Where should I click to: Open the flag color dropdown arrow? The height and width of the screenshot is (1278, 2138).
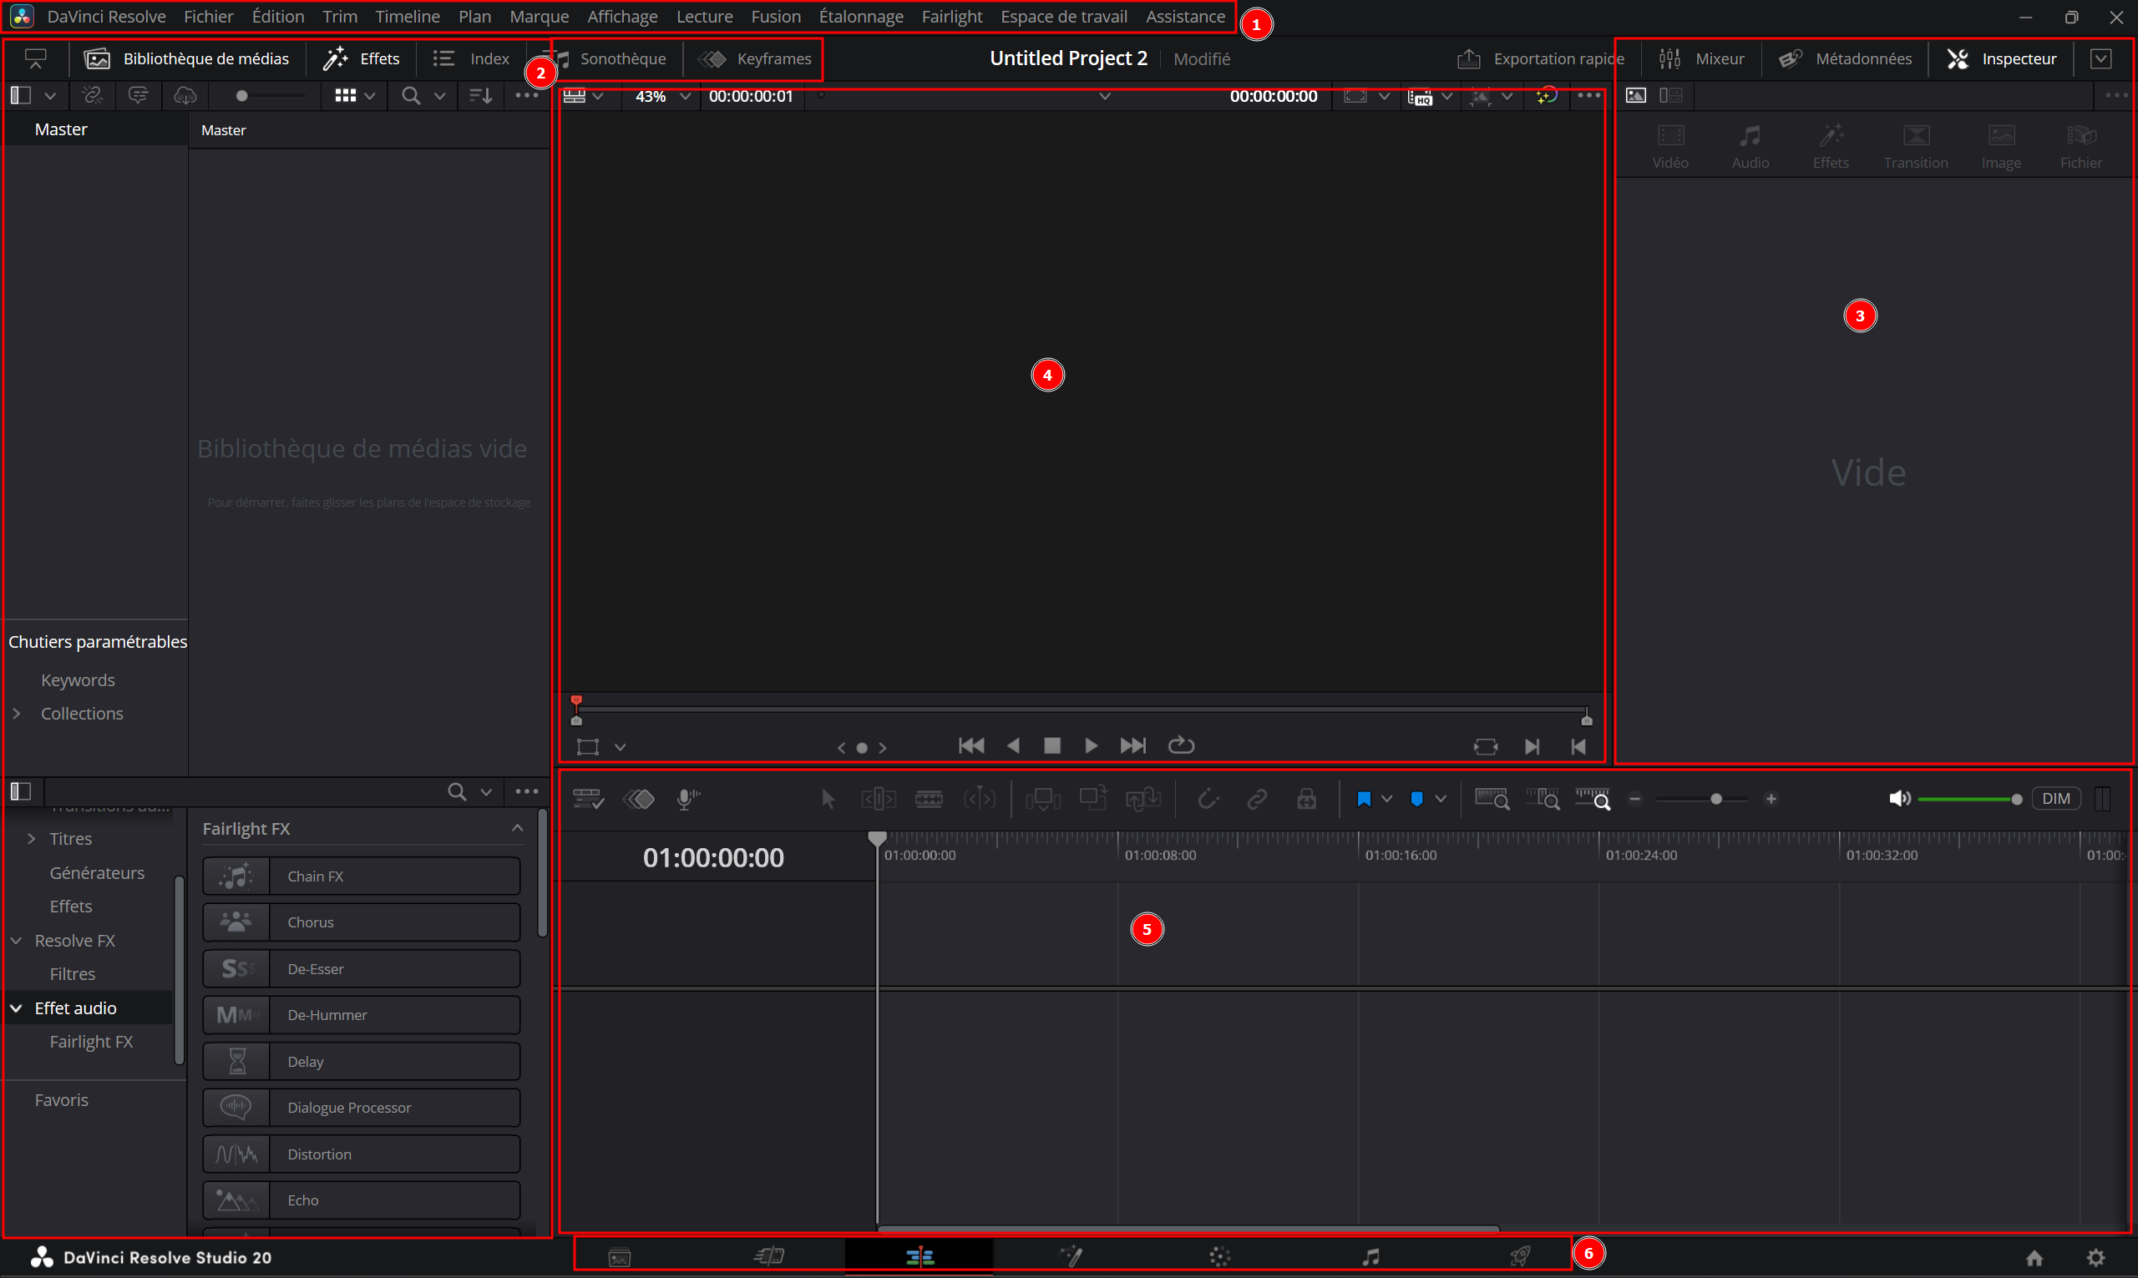[1387, 799]
